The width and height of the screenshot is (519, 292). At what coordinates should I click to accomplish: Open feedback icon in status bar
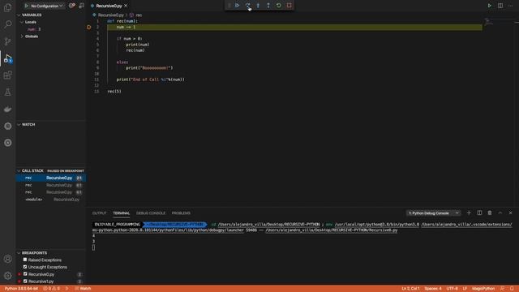click(x=502, y=289)
